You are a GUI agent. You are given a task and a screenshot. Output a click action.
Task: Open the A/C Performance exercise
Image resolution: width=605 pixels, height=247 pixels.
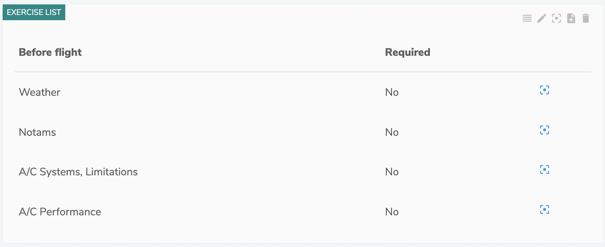(60, 212)
